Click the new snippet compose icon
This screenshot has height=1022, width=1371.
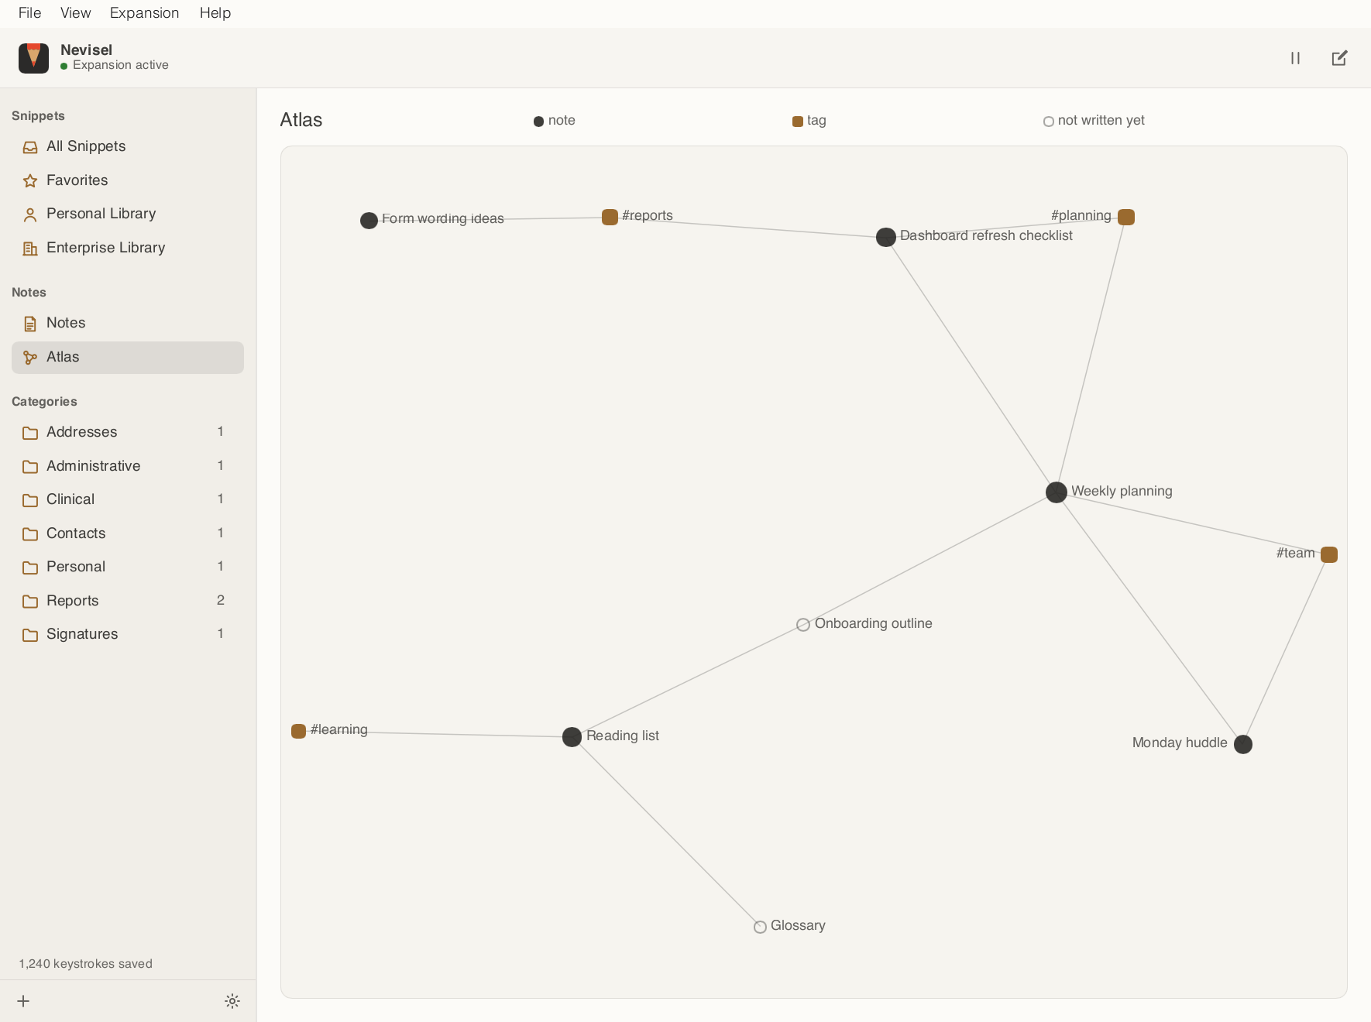[1339, 58]
